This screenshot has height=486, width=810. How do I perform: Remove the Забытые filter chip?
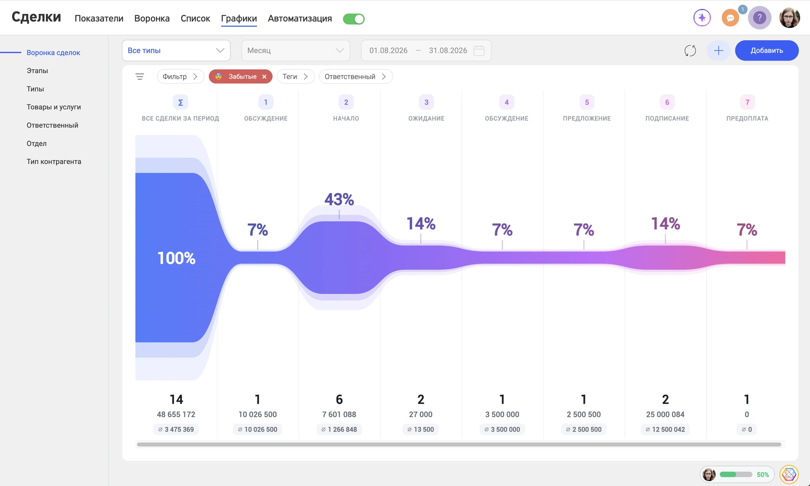tap(265, 77)
